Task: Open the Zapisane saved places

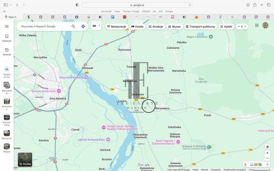Action: click(7, 38)
